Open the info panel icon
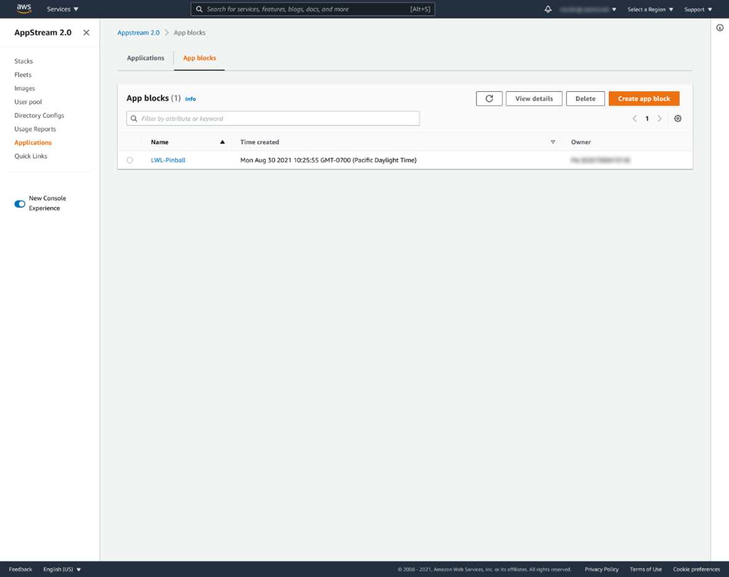 coord(720,28)
